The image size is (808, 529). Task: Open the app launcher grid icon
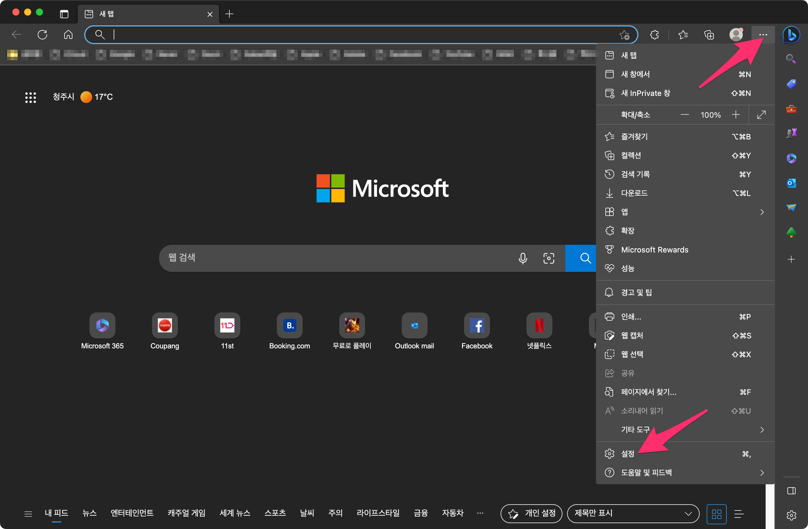[x=31, y=97]
